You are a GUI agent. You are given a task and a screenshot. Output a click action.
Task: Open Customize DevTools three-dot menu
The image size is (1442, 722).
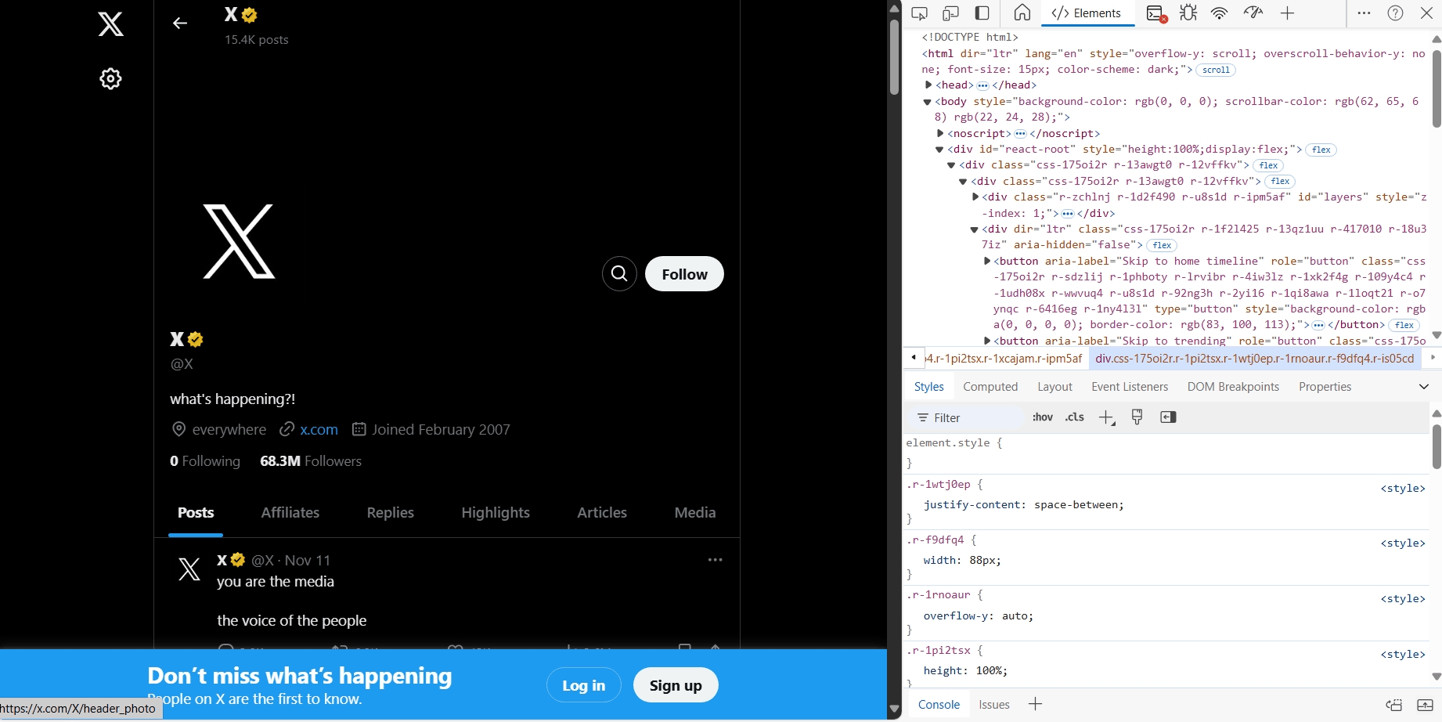[x=1364, y=13]
